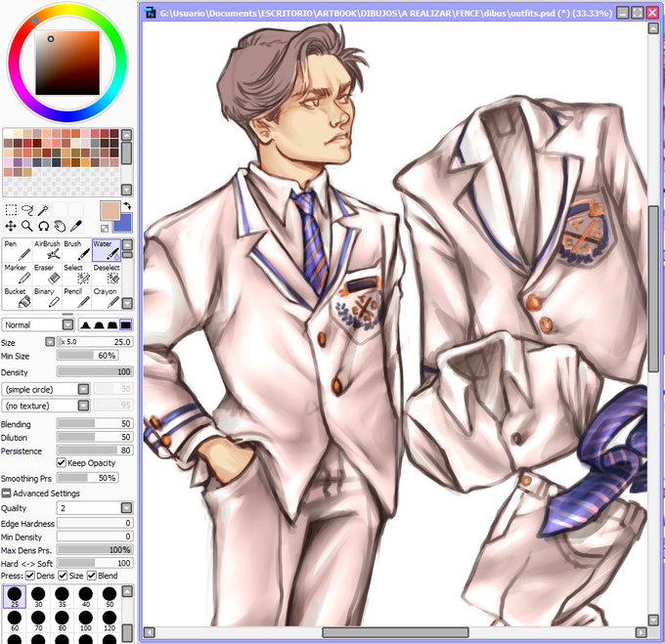Select the Pencil tool
665x644 pixels.
coord(76,297)
